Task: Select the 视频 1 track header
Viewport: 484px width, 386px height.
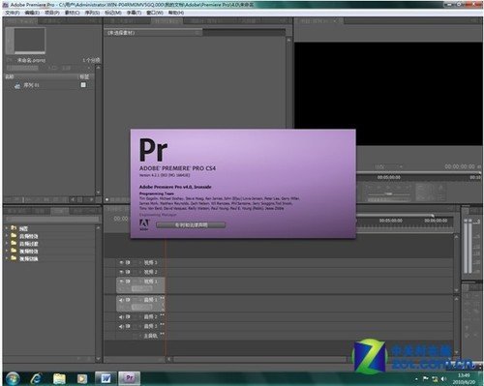Action: (140, 285)
